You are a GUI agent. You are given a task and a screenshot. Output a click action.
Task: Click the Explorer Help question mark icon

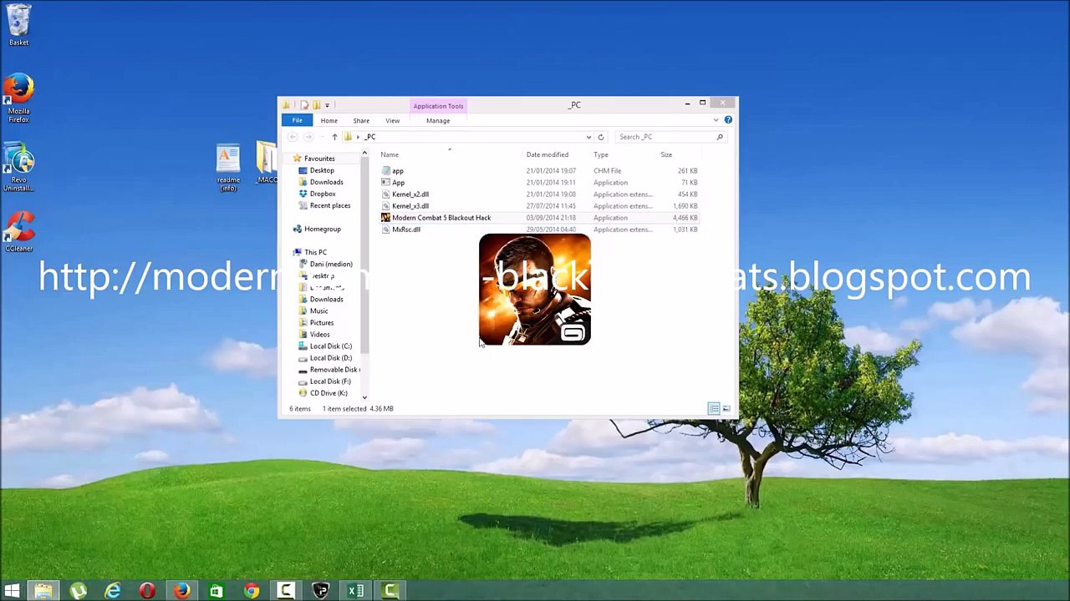point(728,120)
